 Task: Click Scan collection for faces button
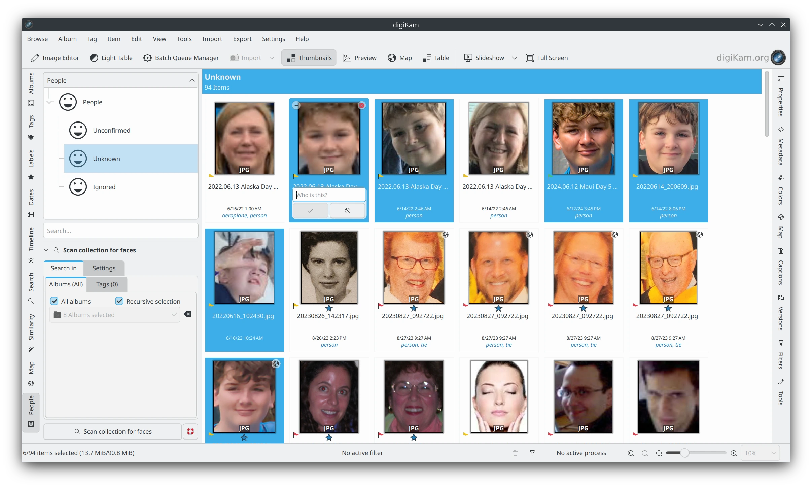pos(113,431)
